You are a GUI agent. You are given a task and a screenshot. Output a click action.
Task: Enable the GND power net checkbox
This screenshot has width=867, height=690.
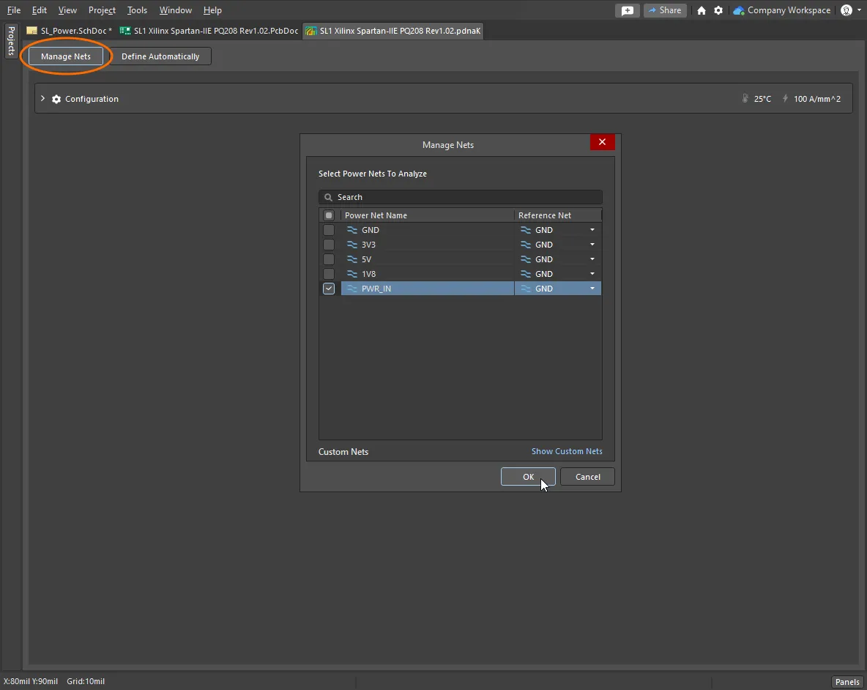329,230
